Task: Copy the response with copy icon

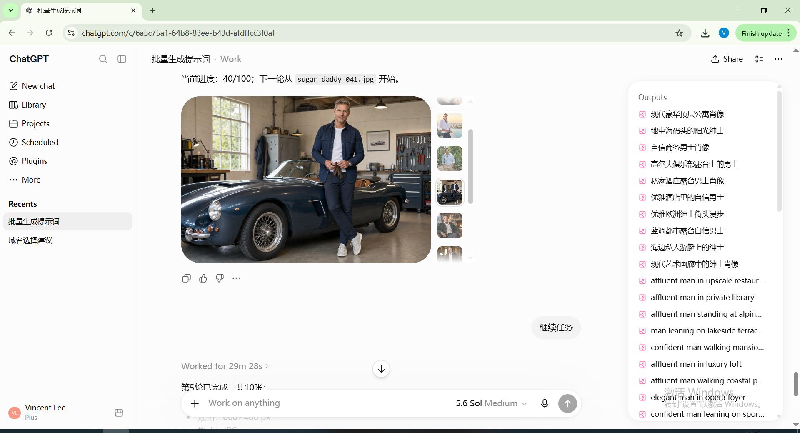Action: pos(186,278)
